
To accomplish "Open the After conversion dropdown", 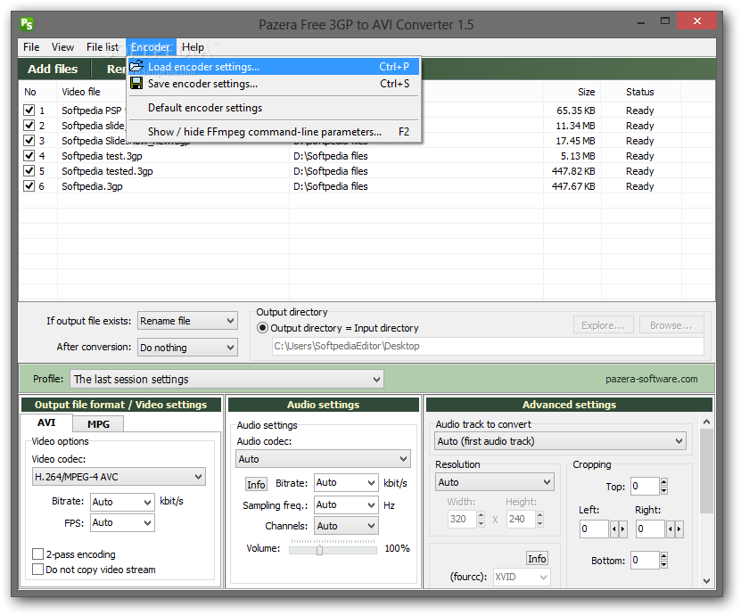I will (187, 348).
